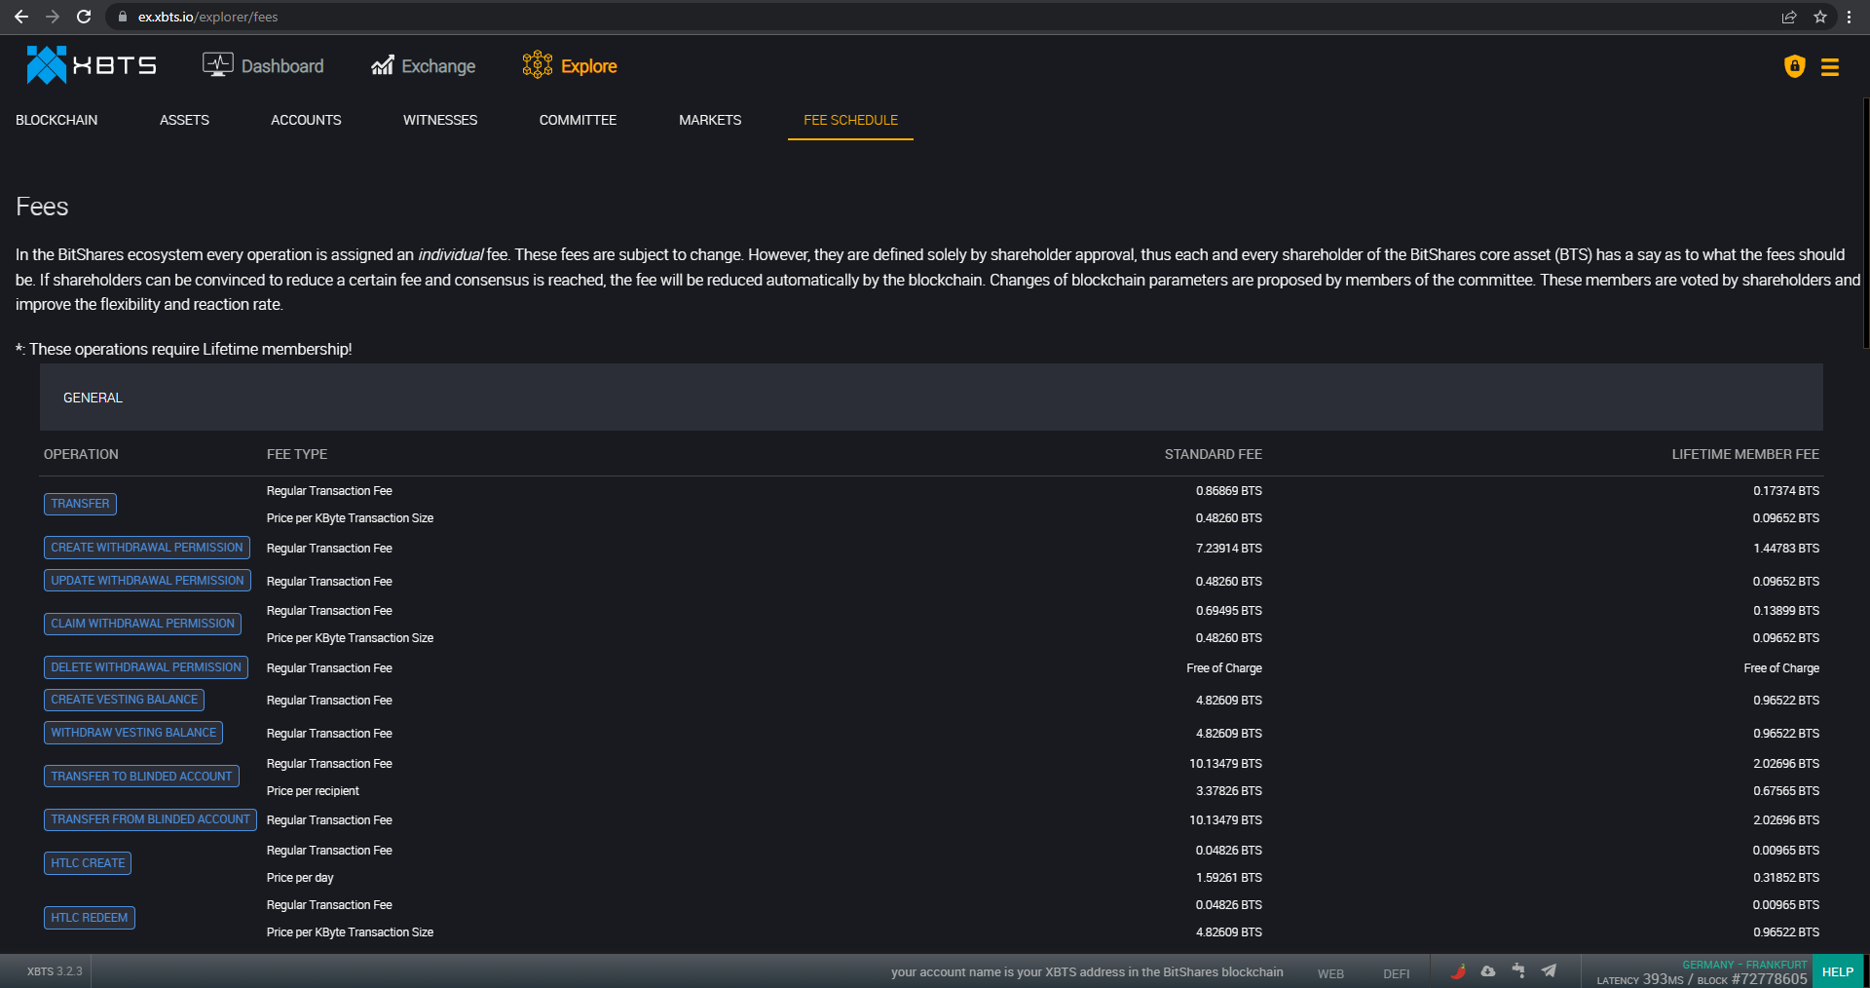Switch to the Committee tab

(x=578, y=120)
